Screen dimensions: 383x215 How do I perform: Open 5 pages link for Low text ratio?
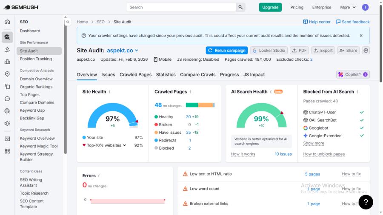[312, 174]
